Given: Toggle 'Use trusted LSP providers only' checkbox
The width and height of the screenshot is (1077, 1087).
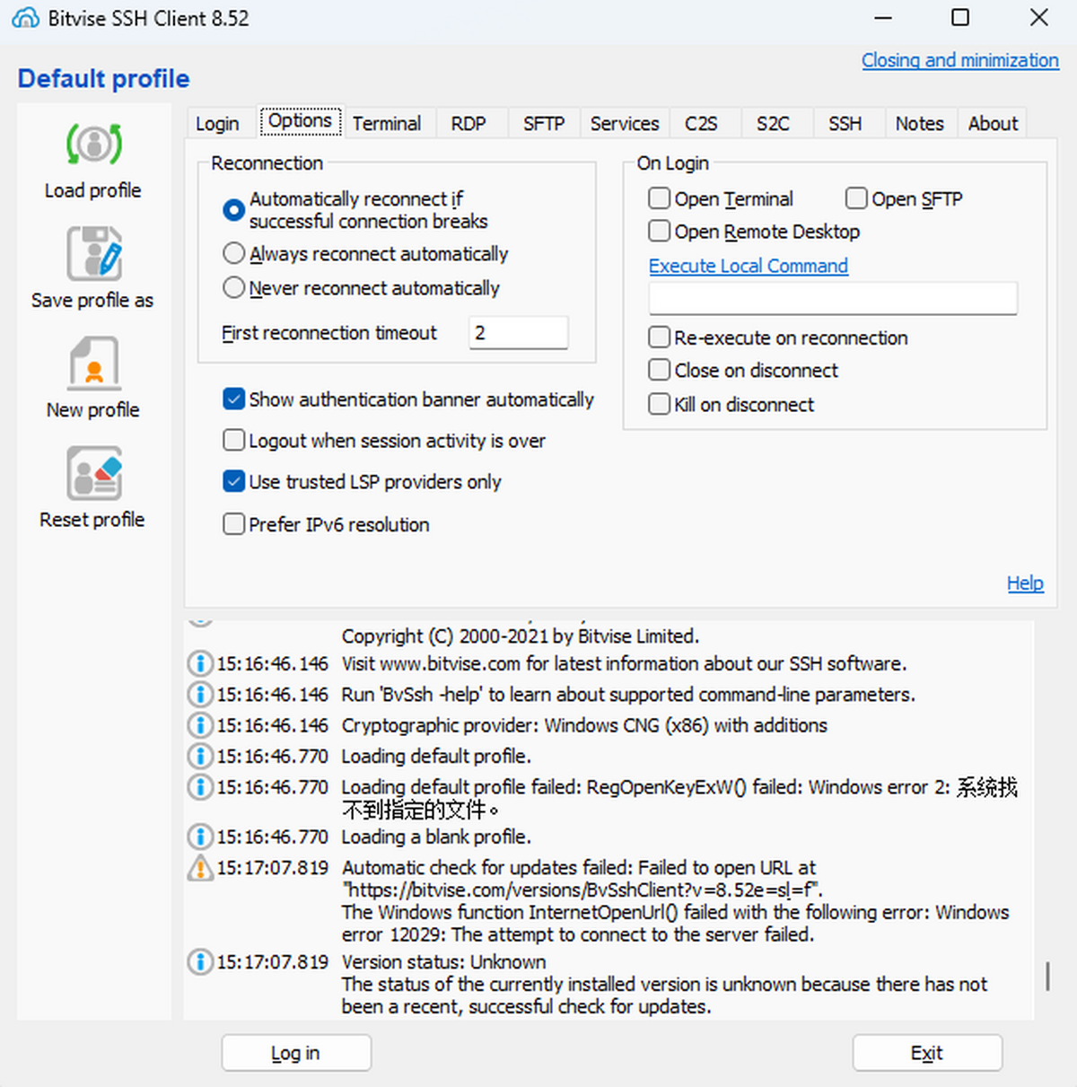Looking at the screenshot, I should pyautogui.click(x=233, y=482).
